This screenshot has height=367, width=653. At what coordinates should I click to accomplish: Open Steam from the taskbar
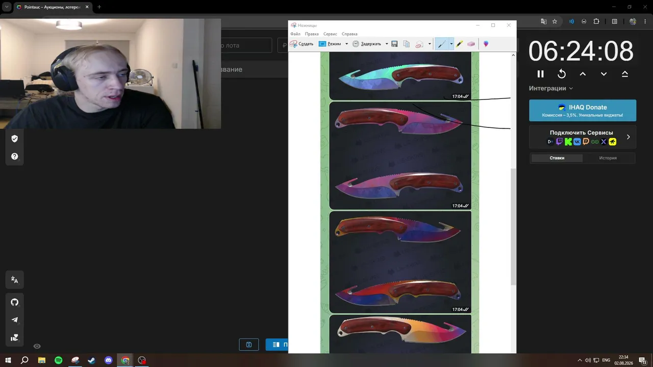91,360
